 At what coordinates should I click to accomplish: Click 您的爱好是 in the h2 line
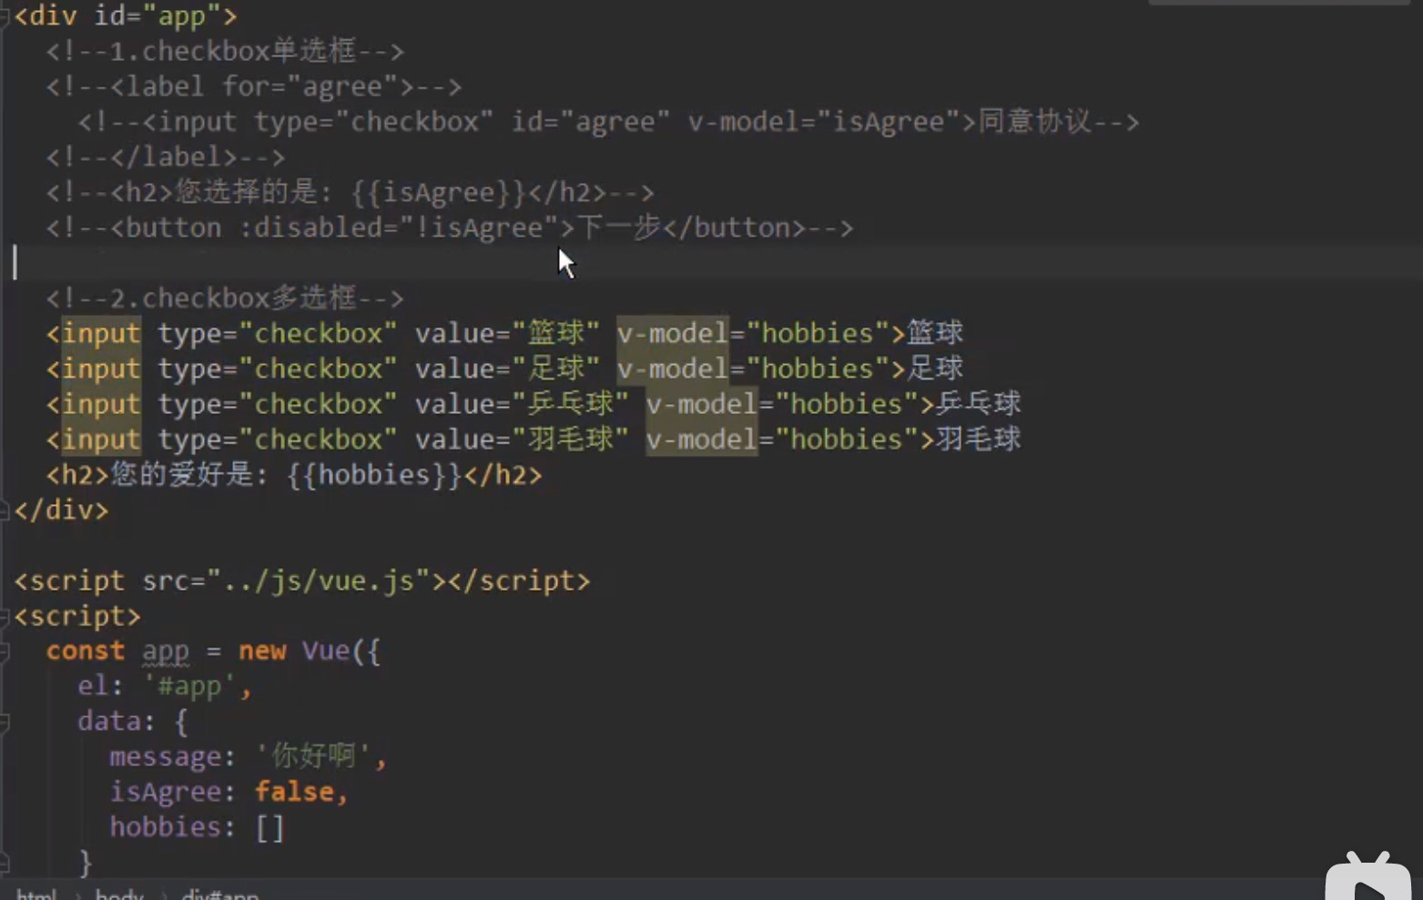pyautogui.click(x=181, y=476)
